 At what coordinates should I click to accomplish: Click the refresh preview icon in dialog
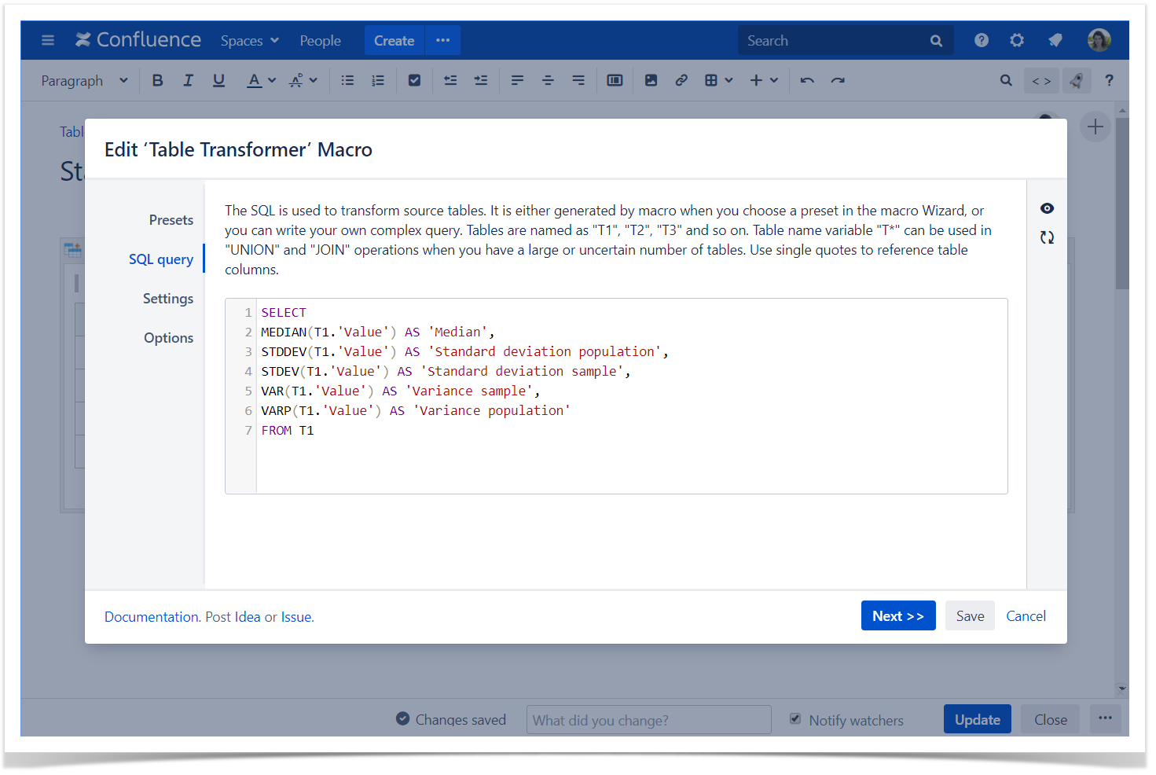pyautogui.click(x=1047, y=237)
